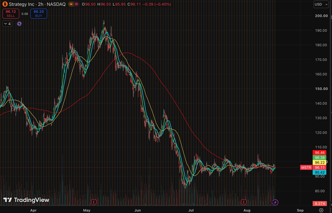Click the orange market status icon
Image resolution: width=332 pixels, height=213 pixels.
(71, 4)
